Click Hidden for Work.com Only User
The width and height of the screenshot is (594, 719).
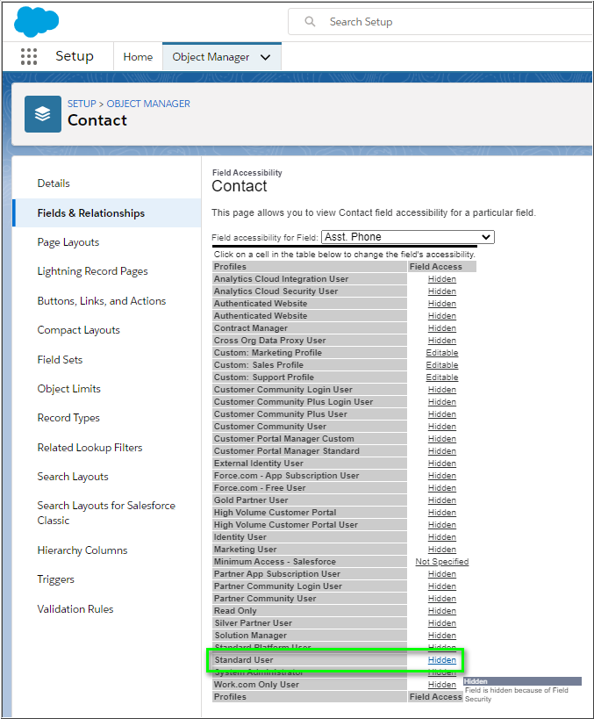442,685
